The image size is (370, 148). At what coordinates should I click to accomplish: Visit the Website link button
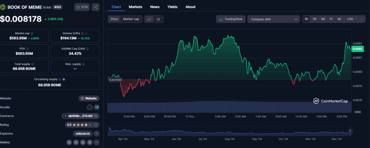click(x=89, y=98)
